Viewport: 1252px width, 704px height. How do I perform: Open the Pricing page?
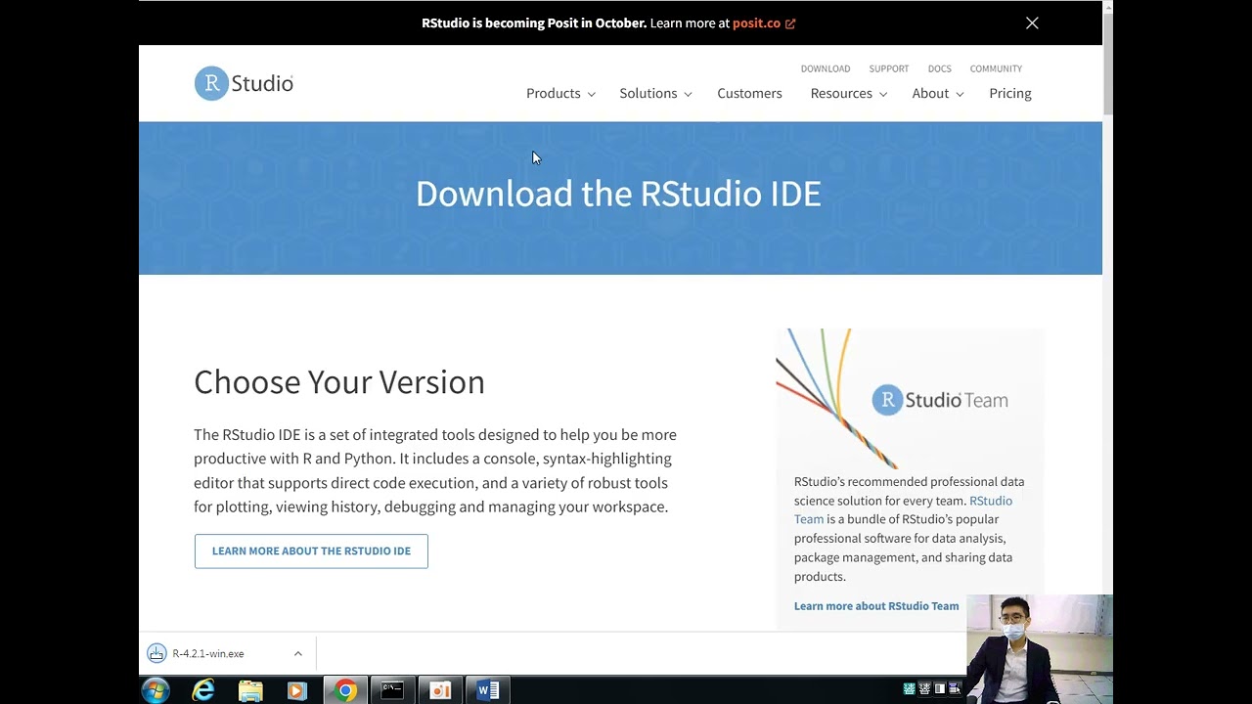click(1010, 93)
